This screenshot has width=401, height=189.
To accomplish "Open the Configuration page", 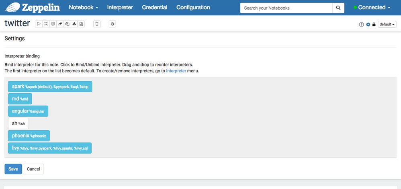I will tap(193, 7).
